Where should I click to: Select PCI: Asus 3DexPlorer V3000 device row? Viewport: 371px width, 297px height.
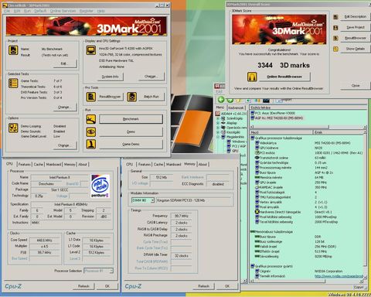pos(273,113)
